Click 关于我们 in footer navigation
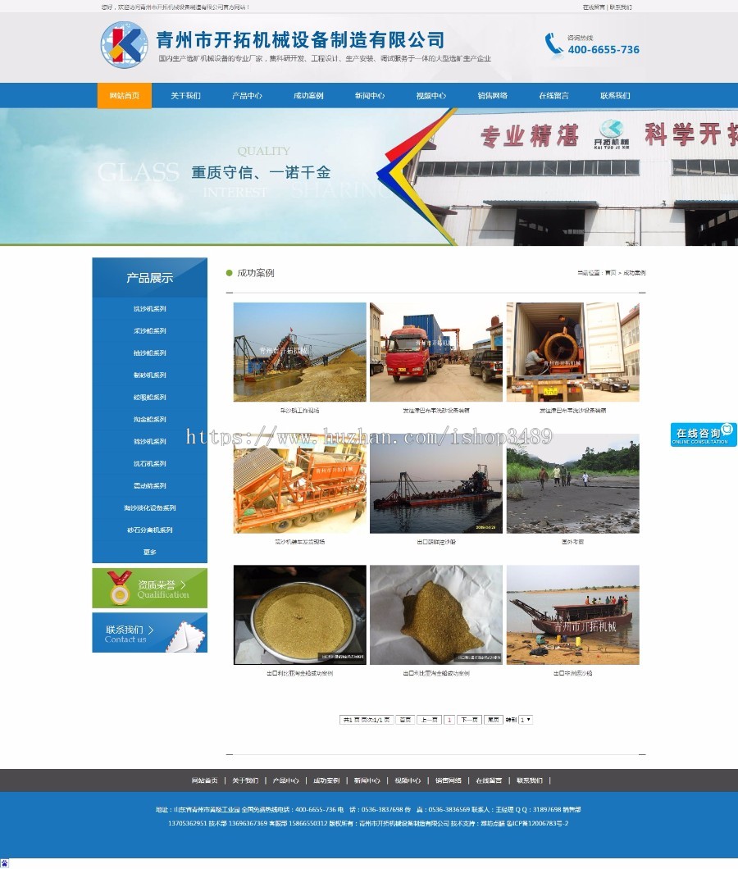This screenshot has width=738, height=869. 245,780
